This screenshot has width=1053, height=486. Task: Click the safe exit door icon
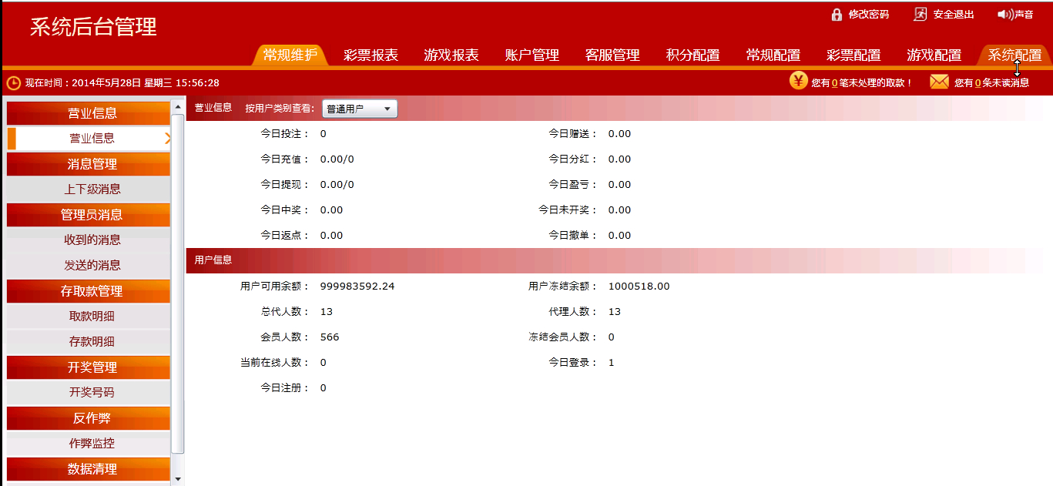[x=921, y=15]
